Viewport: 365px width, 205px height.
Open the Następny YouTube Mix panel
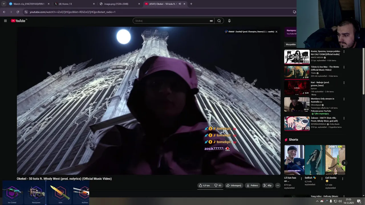point(291,32)
